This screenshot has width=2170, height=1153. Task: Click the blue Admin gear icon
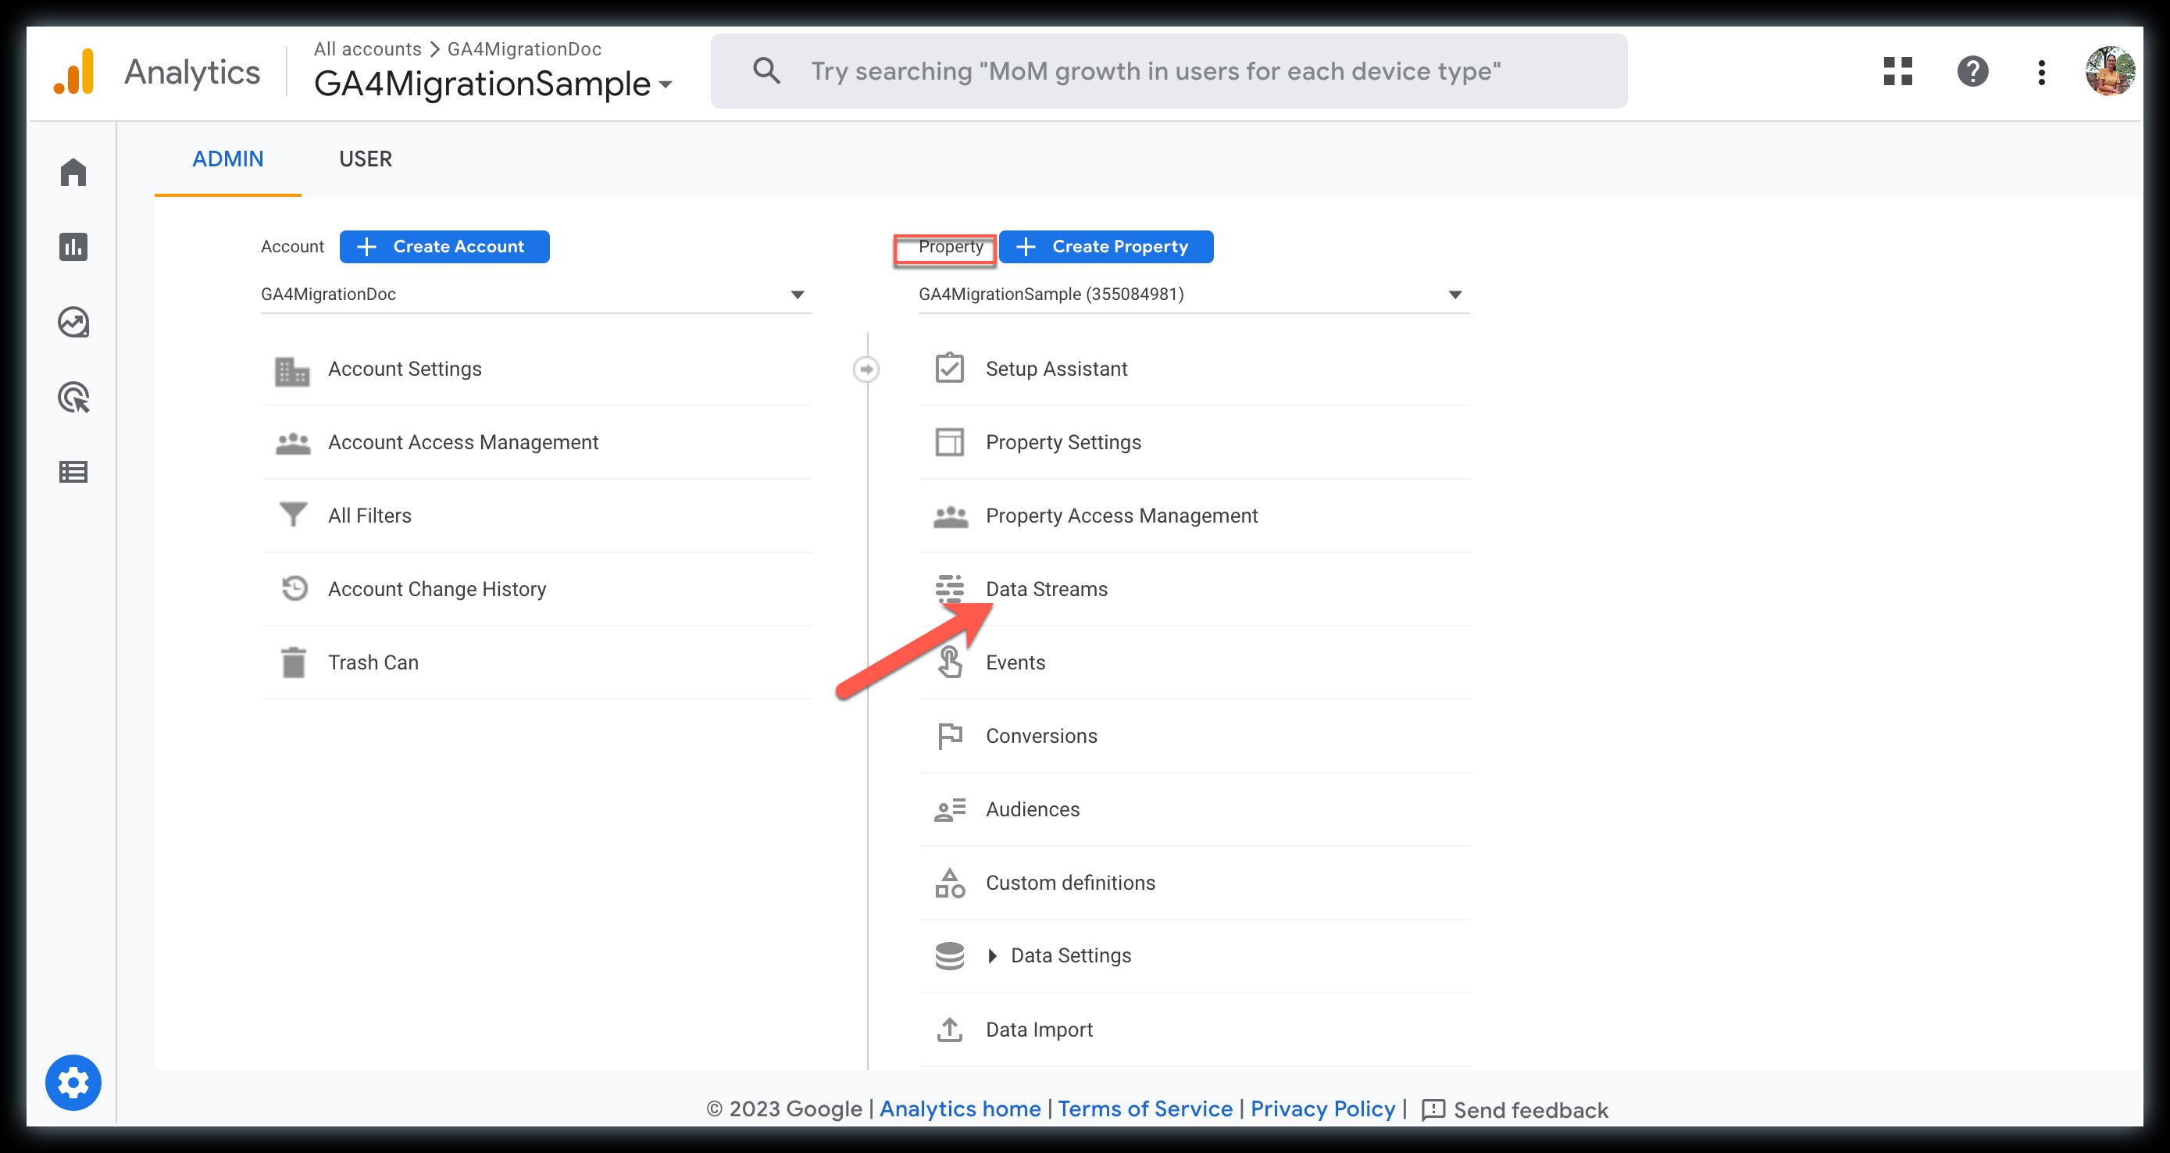[73, 1082]
